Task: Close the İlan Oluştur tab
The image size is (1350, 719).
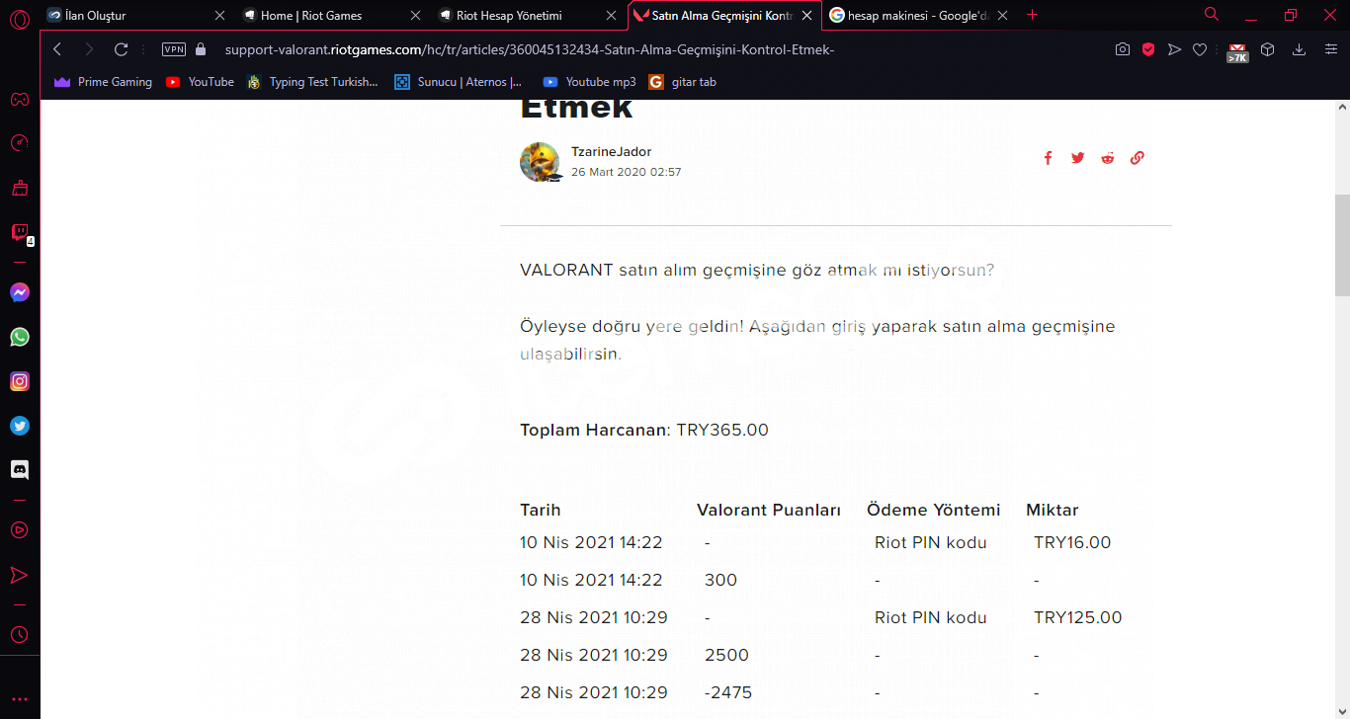Action: click(x=219, y=16)
